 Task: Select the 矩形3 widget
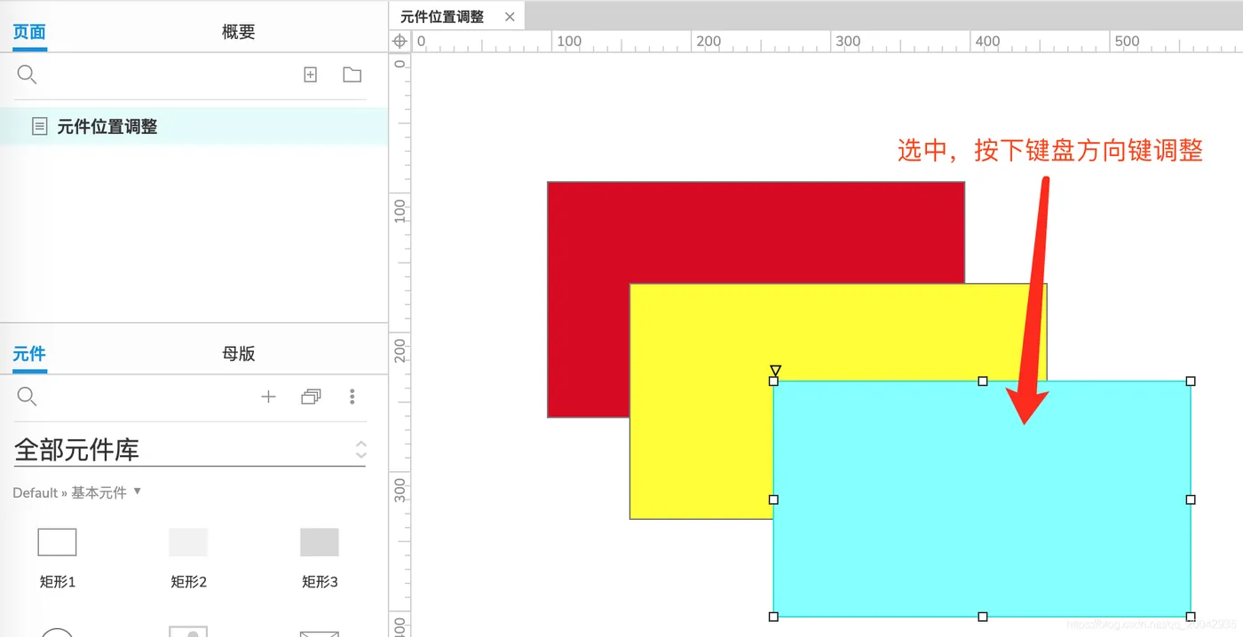[x=320, y=557]
